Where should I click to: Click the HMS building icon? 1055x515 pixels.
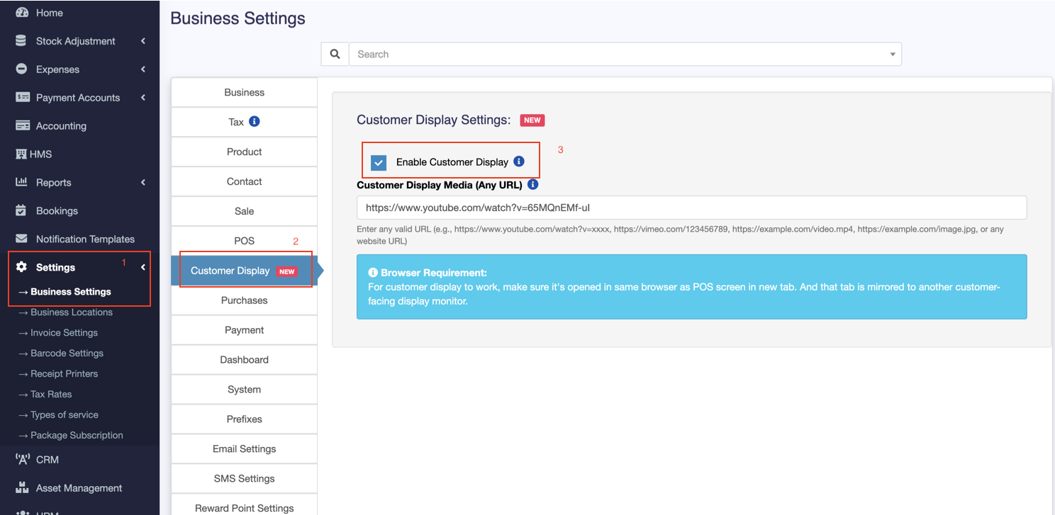pos(21,154)
